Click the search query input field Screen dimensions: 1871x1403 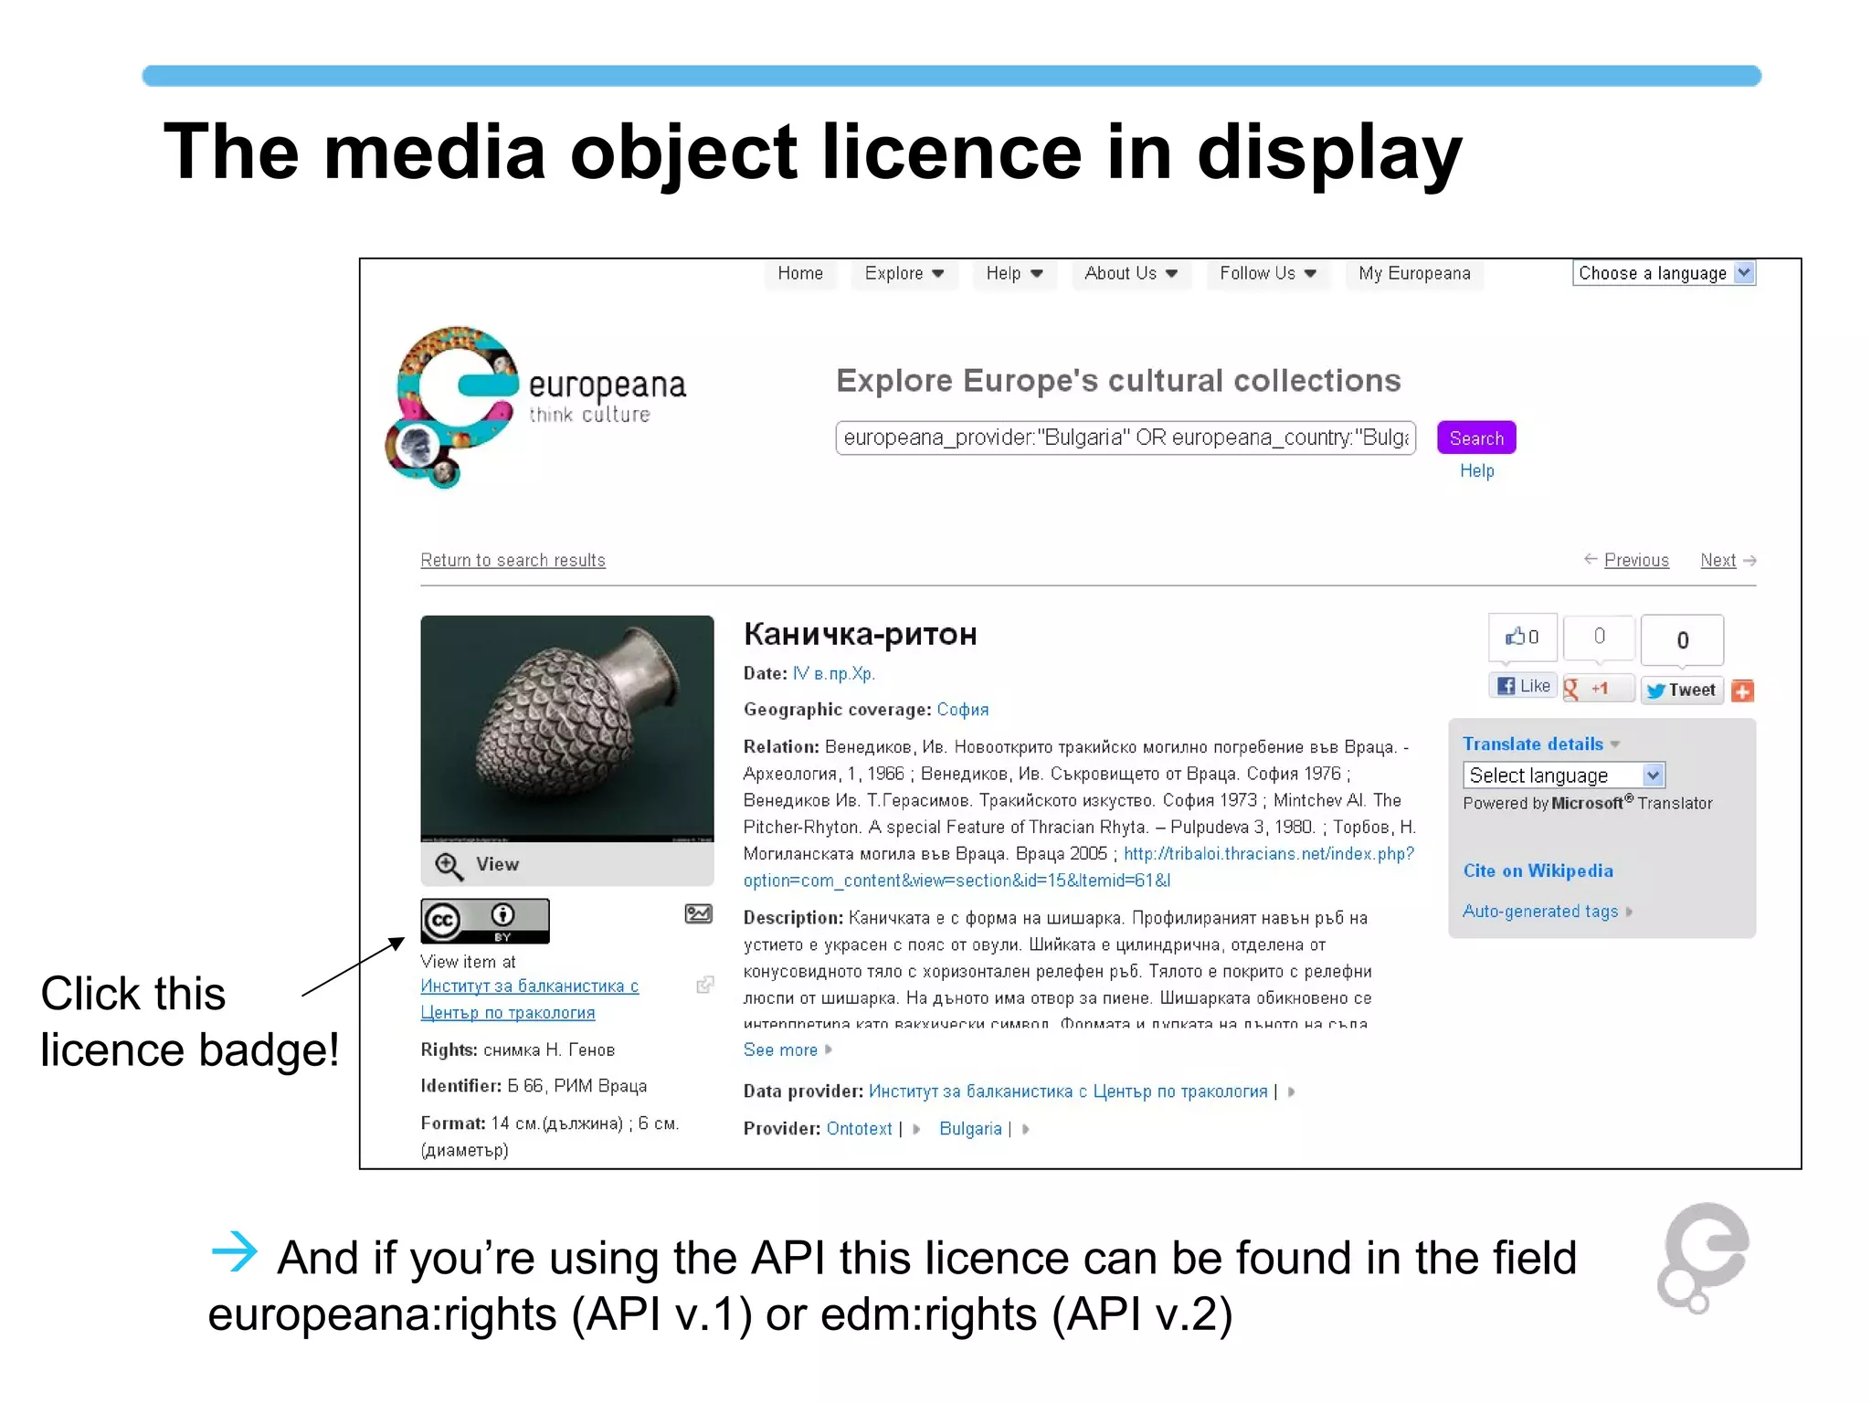coord(1125,438)
